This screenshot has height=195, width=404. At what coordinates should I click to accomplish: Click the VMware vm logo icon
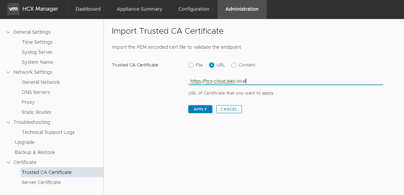point(13,9)
